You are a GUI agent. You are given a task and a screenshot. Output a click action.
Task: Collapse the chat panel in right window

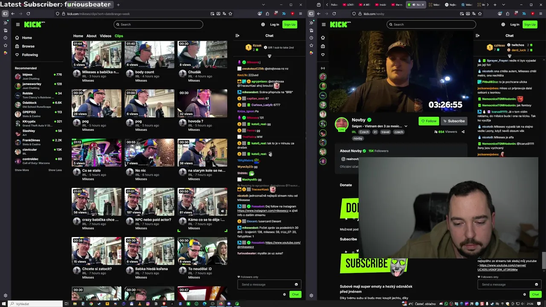pyautogui.click(x=477, y=35)
